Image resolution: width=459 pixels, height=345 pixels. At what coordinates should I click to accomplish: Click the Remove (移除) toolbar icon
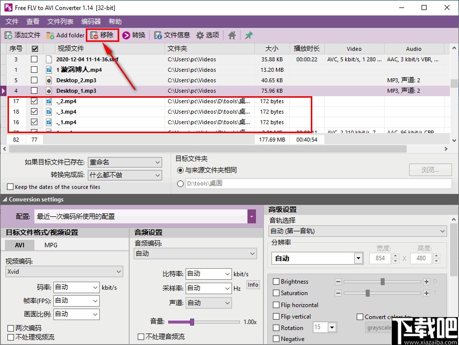click(x=94, y=35)
